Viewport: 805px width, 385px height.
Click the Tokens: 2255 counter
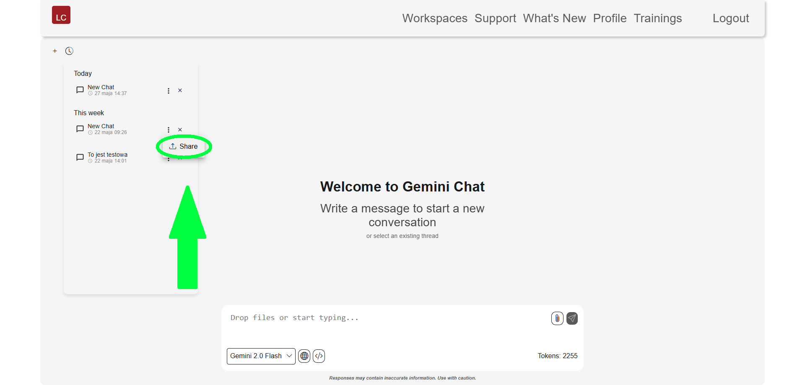[x=558, y=356]
